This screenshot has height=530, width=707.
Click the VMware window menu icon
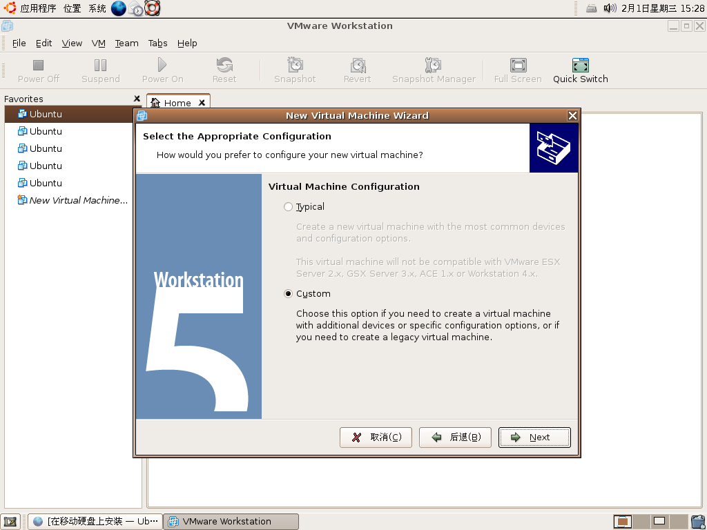(x=7, y=26)
